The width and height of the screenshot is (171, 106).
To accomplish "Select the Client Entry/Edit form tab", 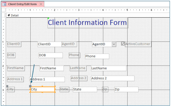I will tap(23, 4).
